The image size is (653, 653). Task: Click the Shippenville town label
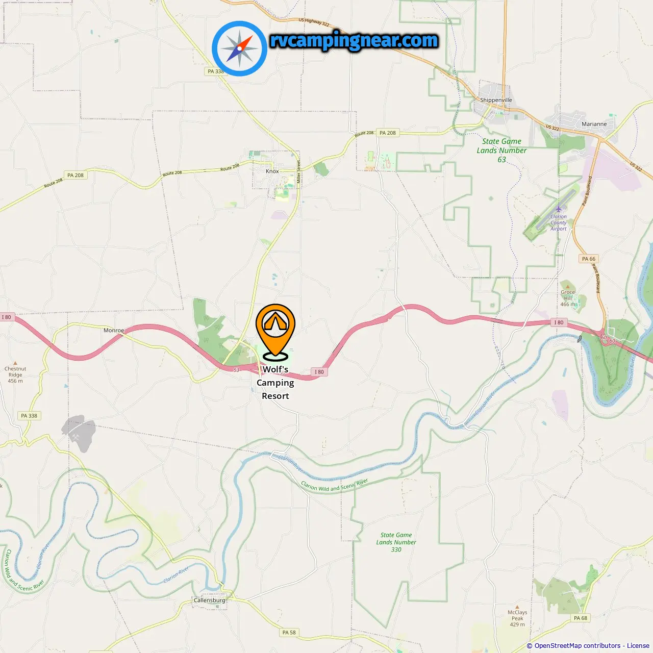click(496, 100)
